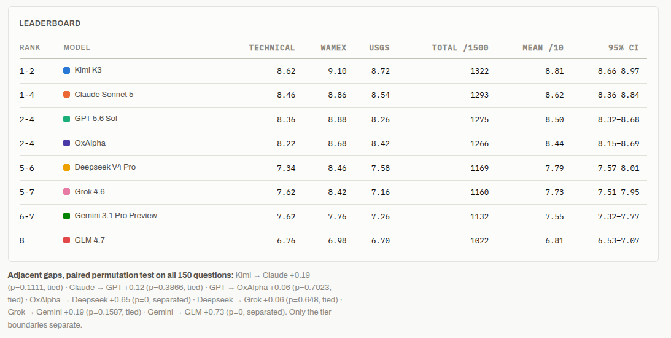671x338 pixels.
Task: Select the Gemini 3.1 Pro Preview name
Action: (x=115, y=216)
